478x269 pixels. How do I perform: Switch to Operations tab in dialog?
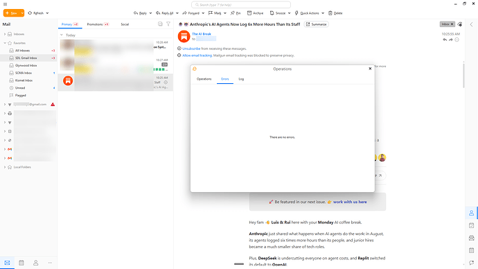[x=204, y=79]
